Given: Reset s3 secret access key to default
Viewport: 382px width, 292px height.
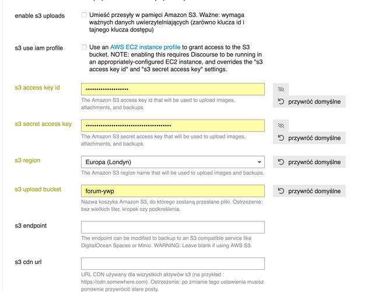Looking at the screenshot, I should tap(309, 138).
